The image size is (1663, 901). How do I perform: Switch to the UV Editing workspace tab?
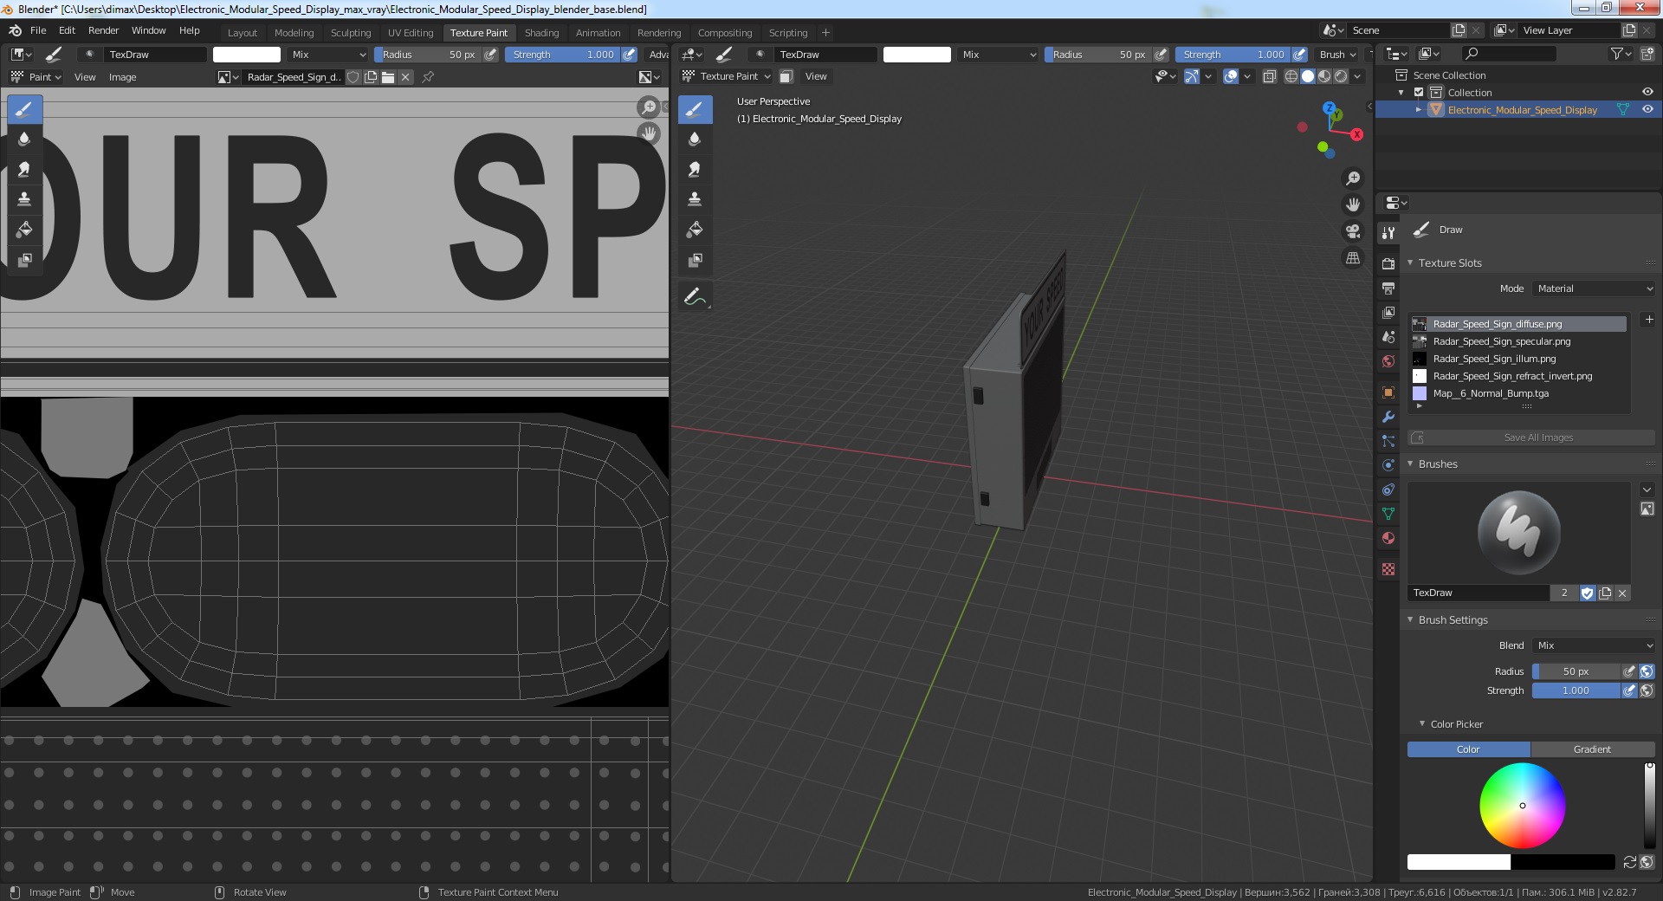411,33
